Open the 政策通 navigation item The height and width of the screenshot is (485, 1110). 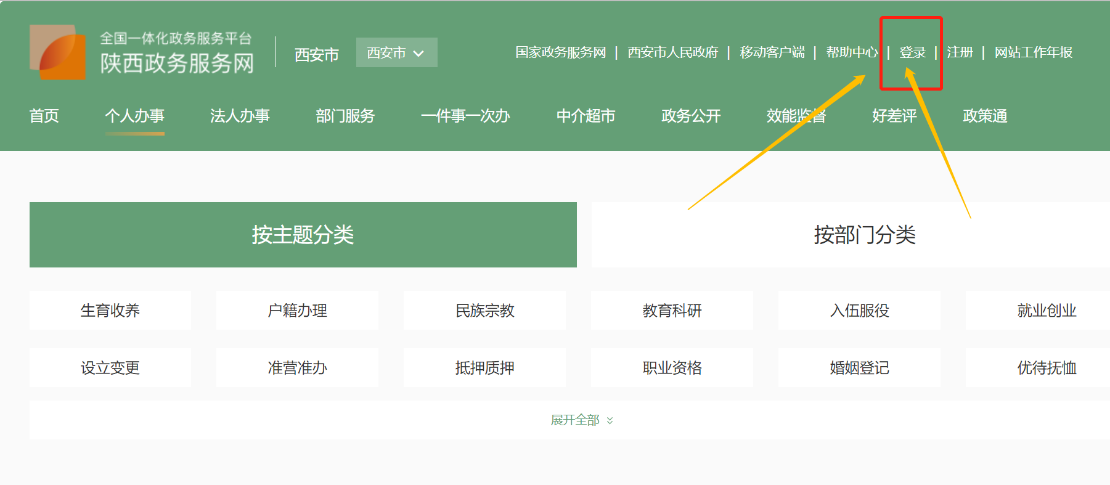985,116
